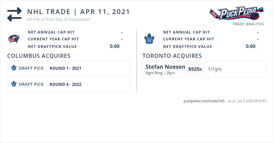Click the Columbus Acquires heading
This screenshot has height=143, width=274.
click(39, 56)
